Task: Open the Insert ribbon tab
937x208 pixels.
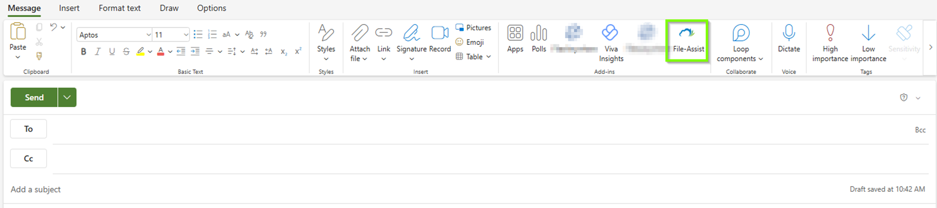Action: click(x=69, y=8)
